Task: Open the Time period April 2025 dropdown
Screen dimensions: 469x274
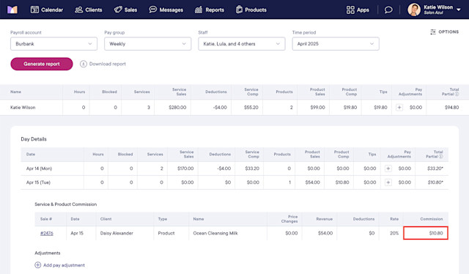Action: pos(336,44)
